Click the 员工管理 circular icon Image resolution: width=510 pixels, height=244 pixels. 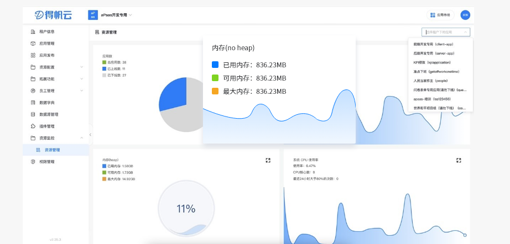pyautogui.click(x=33, y=91)
